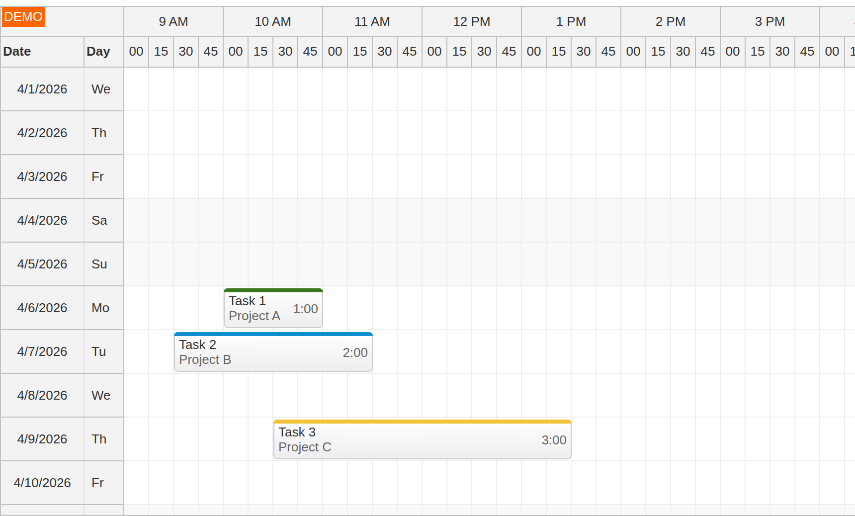The height and width of the screenshot is (516, 855).
Task: Select the 4/10/2026 date row header
Action: (x=42, y=483)
